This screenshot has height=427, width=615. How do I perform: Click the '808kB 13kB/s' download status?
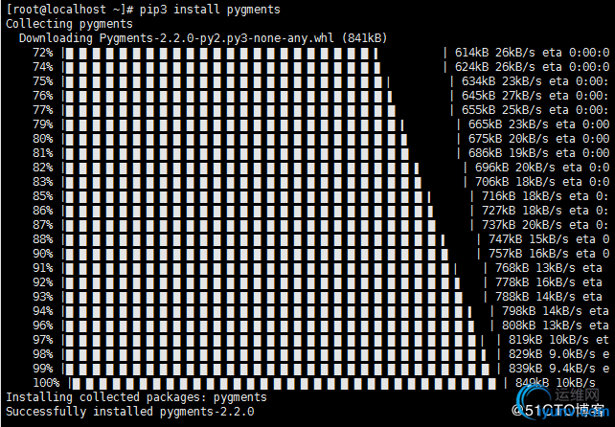(541, 326)
